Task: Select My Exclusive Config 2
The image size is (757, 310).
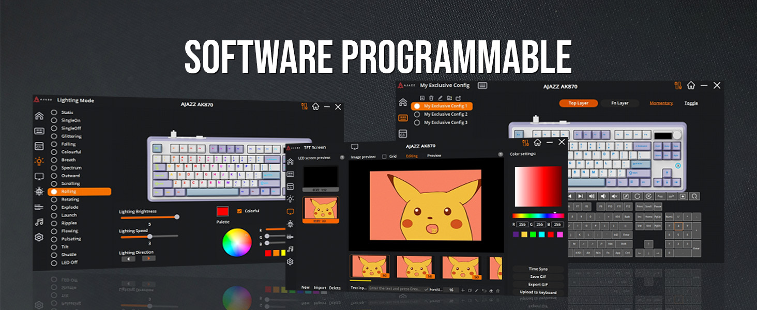Action: tap(441, 114)
